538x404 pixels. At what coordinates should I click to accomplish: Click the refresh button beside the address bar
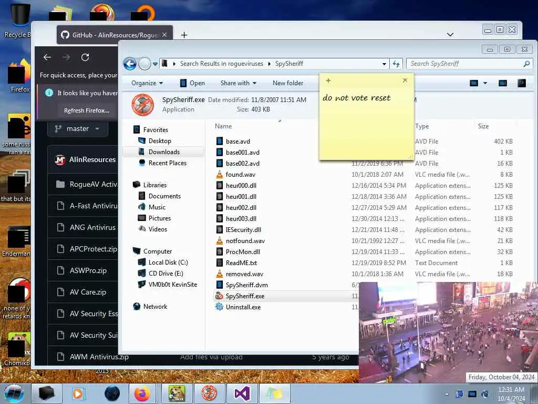(x=396, y=64)
